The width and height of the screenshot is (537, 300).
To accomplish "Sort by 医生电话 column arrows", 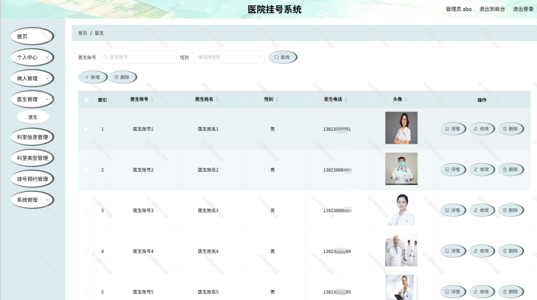I will 346,99.
